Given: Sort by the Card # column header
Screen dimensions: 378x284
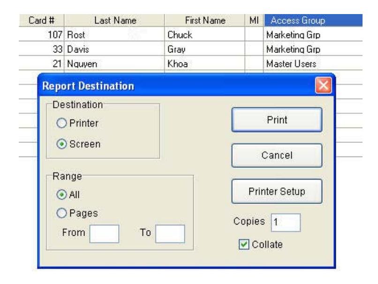Looking at the screenshot, I should click(x=41, y=20).
